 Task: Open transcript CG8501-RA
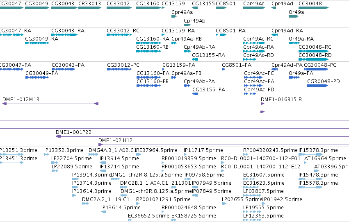tap(221, 35)
